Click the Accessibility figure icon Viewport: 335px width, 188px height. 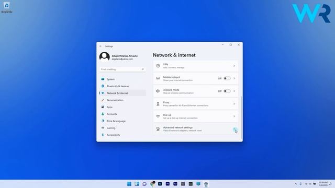tap(103, 135)
